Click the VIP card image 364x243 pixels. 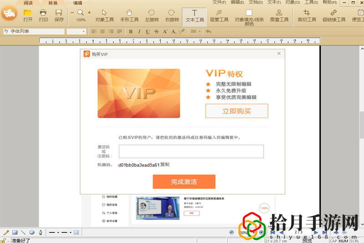click(x=139, y=93)
